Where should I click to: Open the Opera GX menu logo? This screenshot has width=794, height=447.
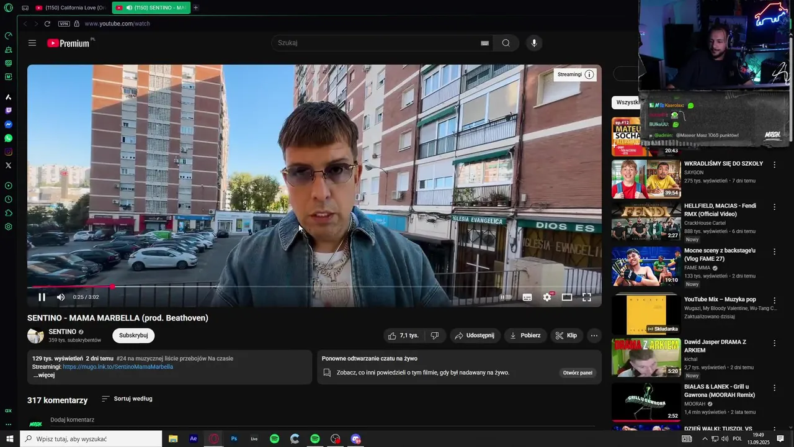click(8, 8)
